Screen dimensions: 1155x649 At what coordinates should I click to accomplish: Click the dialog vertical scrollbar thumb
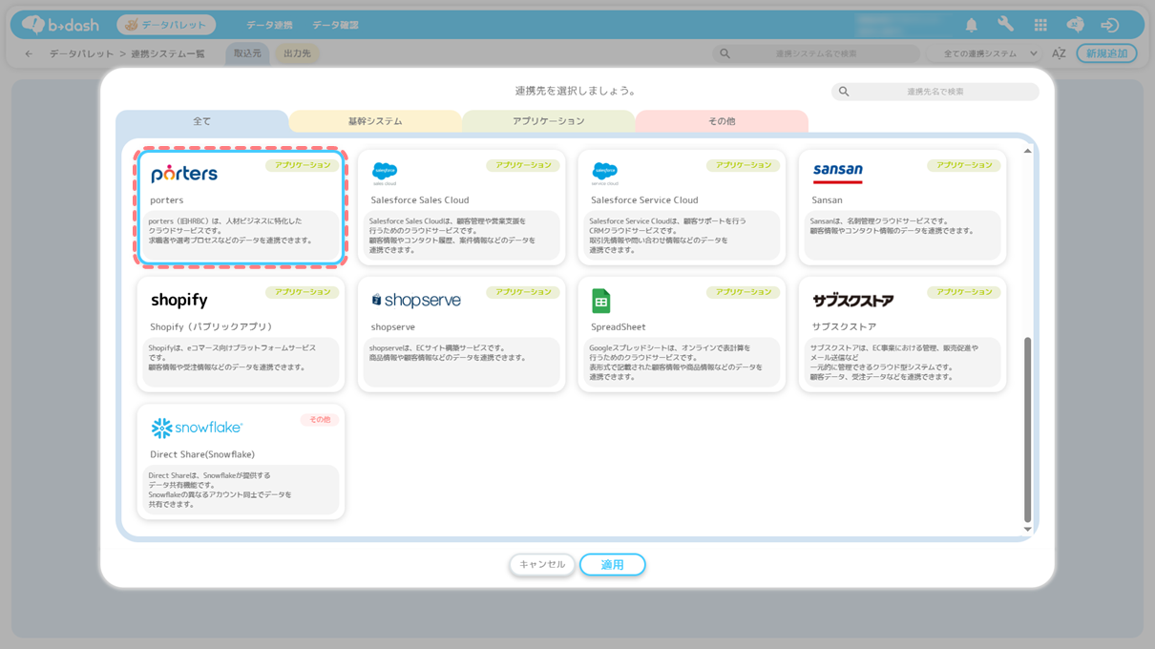coord(1027,429)
